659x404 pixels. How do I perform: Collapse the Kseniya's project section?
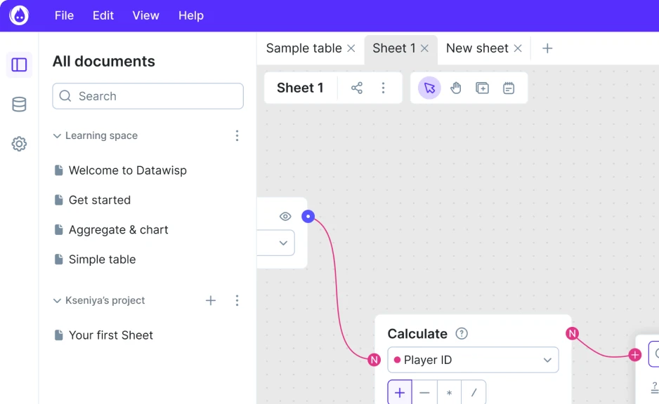pyautogui.click(x=57, y=301)
